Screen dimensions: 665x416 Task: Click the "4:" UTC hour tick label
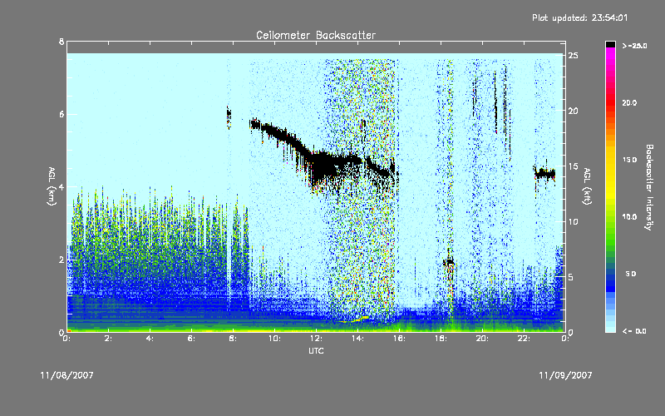coord(150,339)
